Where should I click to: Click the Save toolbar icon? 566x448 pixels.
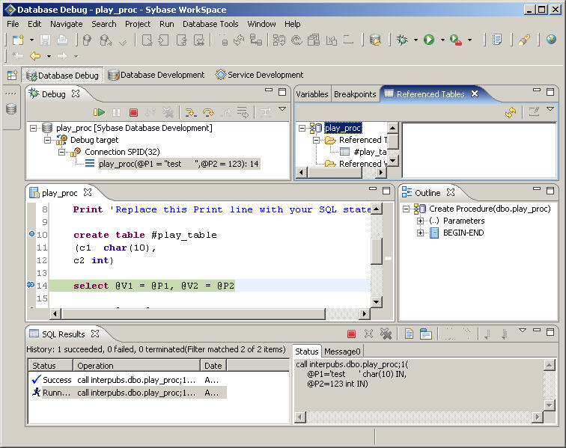pyautogui.click(x=45, y=40)
